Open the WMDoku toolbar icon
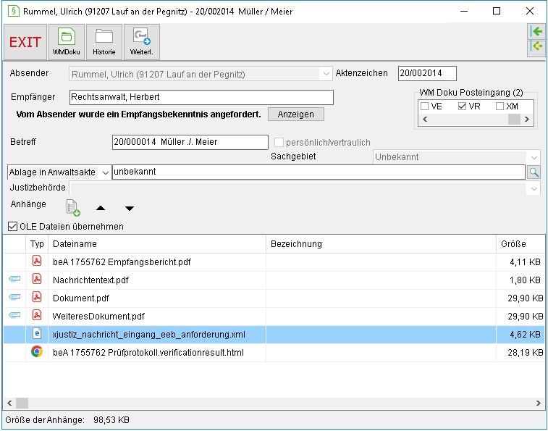The height and width of the screenshot is (431, 548). coord(67,42)
